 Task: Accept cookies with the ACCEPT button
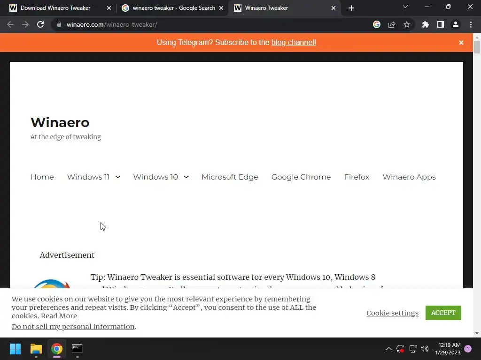443,313
